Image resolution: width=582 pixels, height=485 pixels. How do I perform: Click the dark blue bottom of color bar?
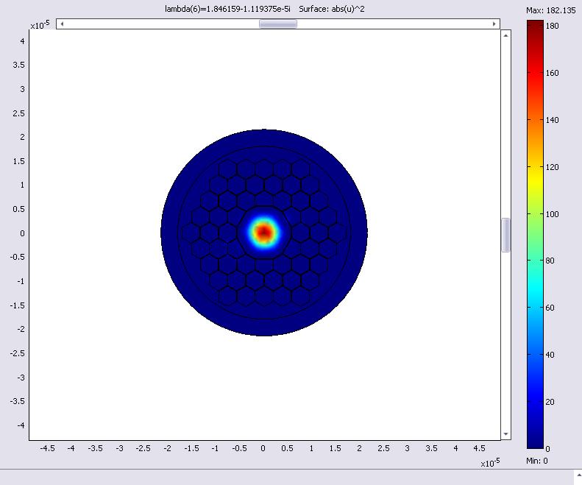[535, 442]
